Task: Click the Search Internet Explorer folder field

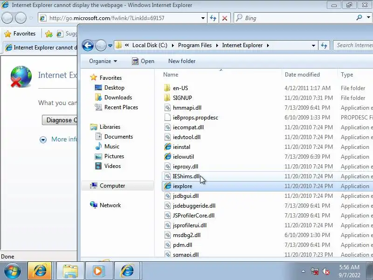Action: tap(353, 45)
